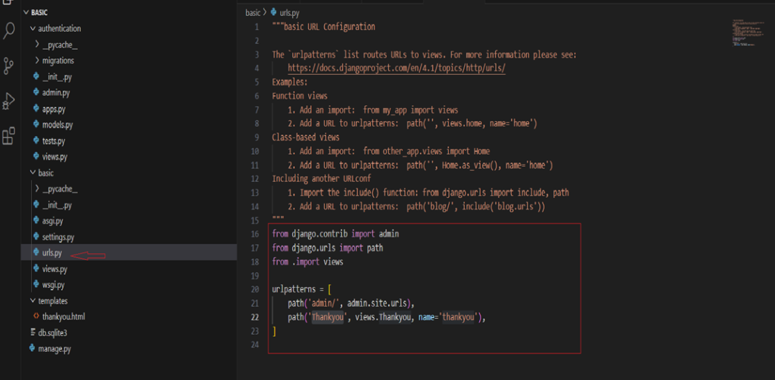Click the urls.py breadcrumb item
Image resolution: width=775 pixels, height=380 pixels.
[290, 13]
